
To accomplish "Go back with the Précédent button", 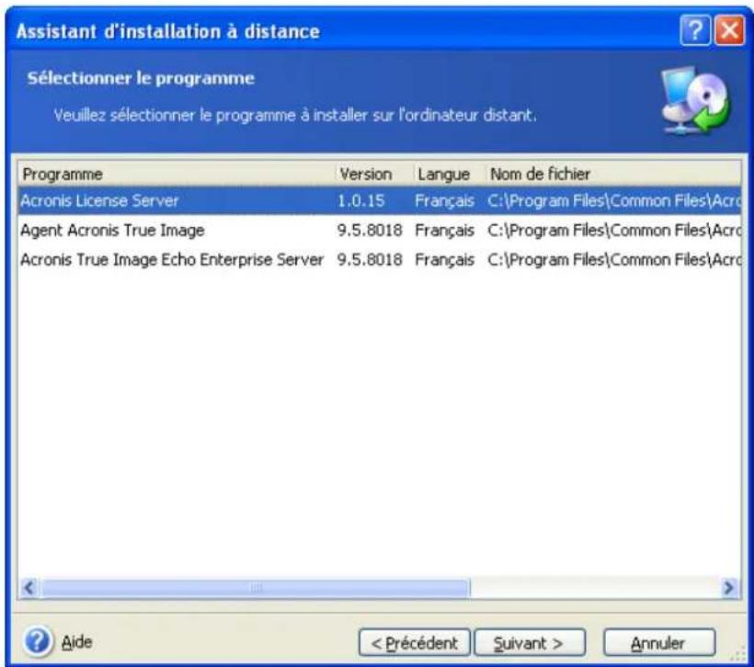I will pos(414,642).
